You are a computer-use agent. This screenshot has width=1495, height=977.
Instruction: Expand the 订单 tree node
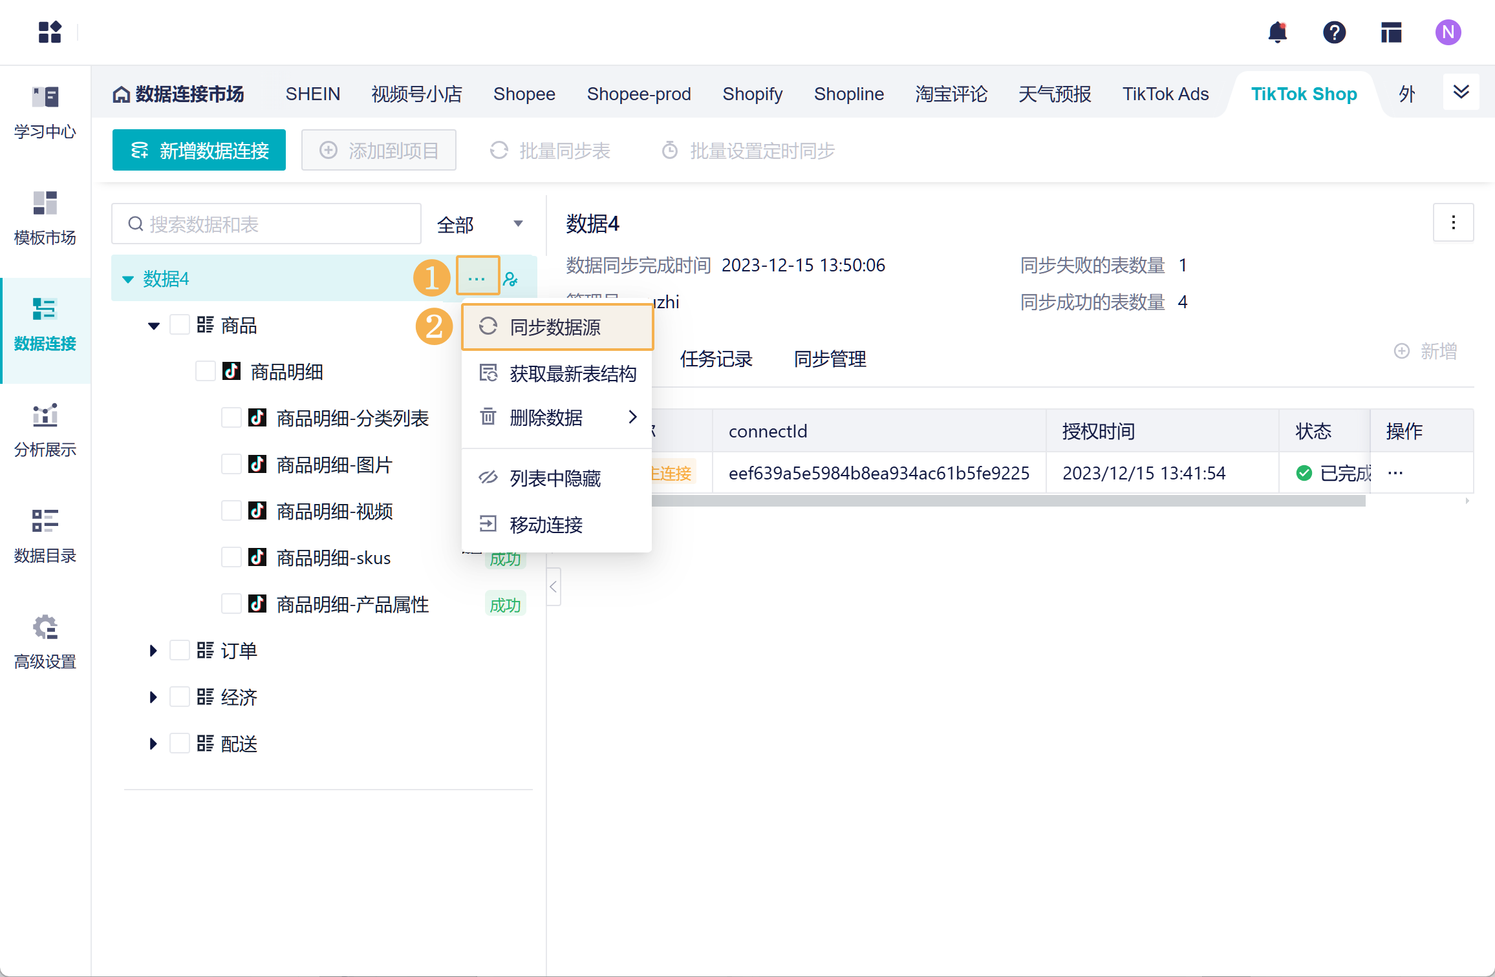[x=153, y=651]
